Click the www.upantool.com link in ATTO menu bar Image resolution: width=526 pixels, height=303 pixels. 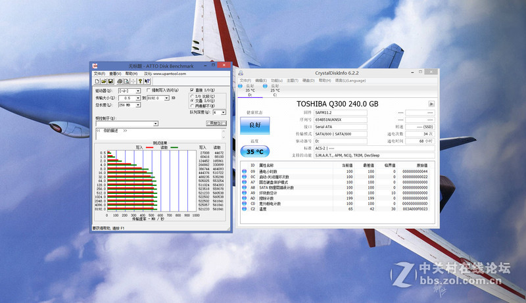(x=170, y=74)
